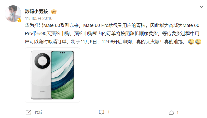Select the 转发 repost label
This screenshot has height=118, width=207.
tap(38, 112)
